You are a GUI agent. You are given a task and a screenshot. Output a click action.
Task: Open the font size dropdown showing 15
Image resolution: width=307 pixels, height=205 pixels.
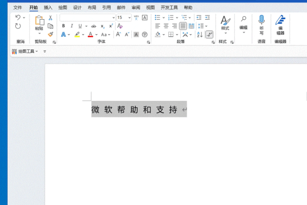(130, 18)
